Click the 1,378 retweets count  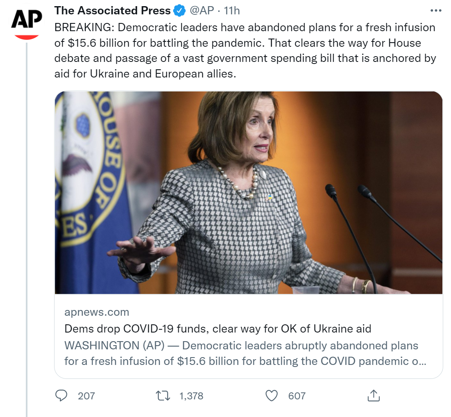[191, 396]
